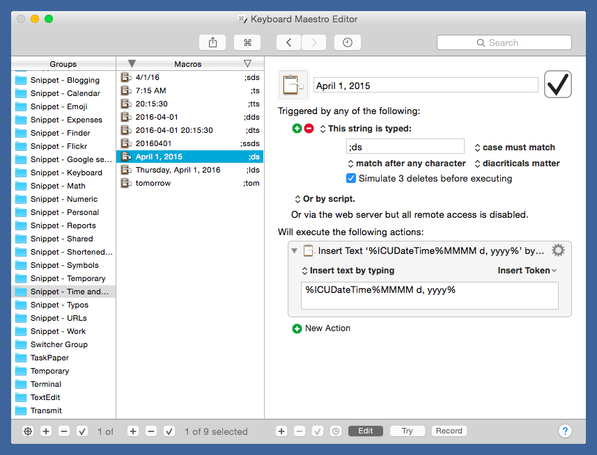Click the Record button

[x=449, y=431]
